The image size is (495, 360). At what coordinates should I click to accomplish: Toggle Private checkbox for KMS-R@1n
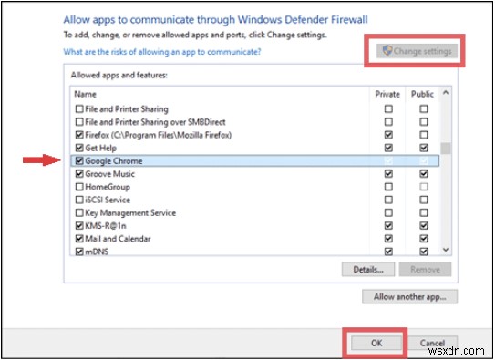[x=388, y=226]
